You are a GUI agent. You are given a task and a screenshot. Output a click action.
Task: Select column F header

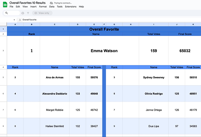pyautogui.click(x=104, y=24)
